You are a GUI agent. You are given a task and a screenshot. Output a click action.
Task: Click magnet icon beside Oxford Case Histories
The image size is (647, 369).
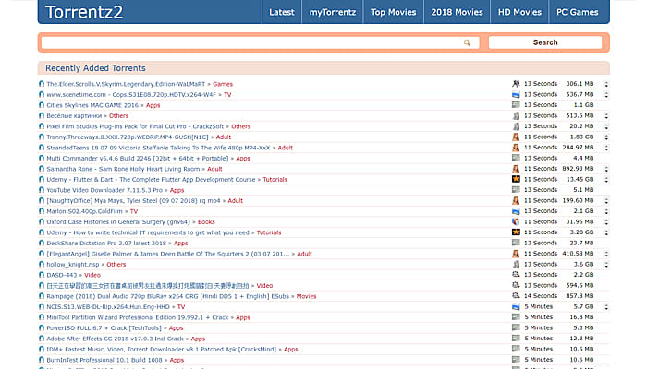[42, 222]
